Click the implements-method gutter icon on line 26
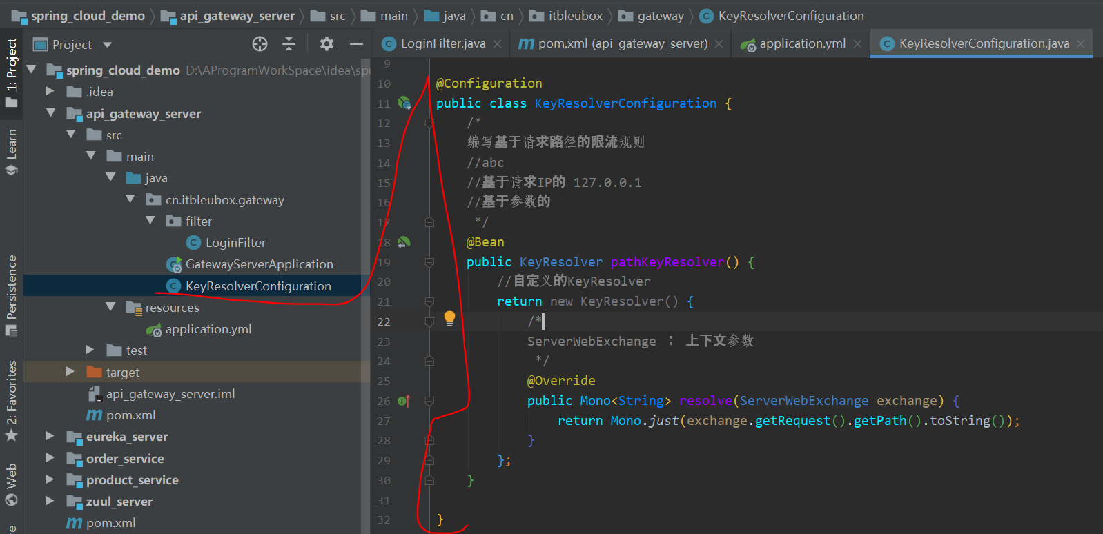Screen dimensions: 1103x534 click(404, 401)
